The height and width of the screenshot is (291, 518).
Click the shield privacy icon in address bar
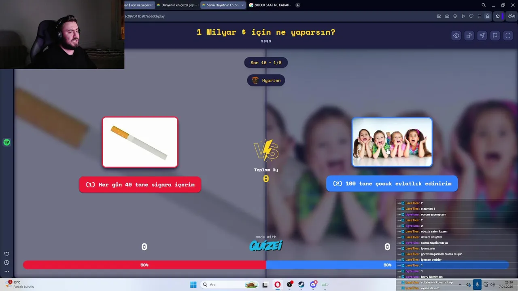455,16
